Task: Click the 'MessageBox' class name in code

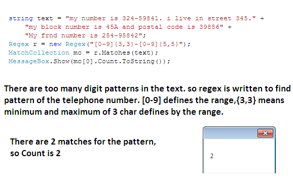Action: click(29, 61)
